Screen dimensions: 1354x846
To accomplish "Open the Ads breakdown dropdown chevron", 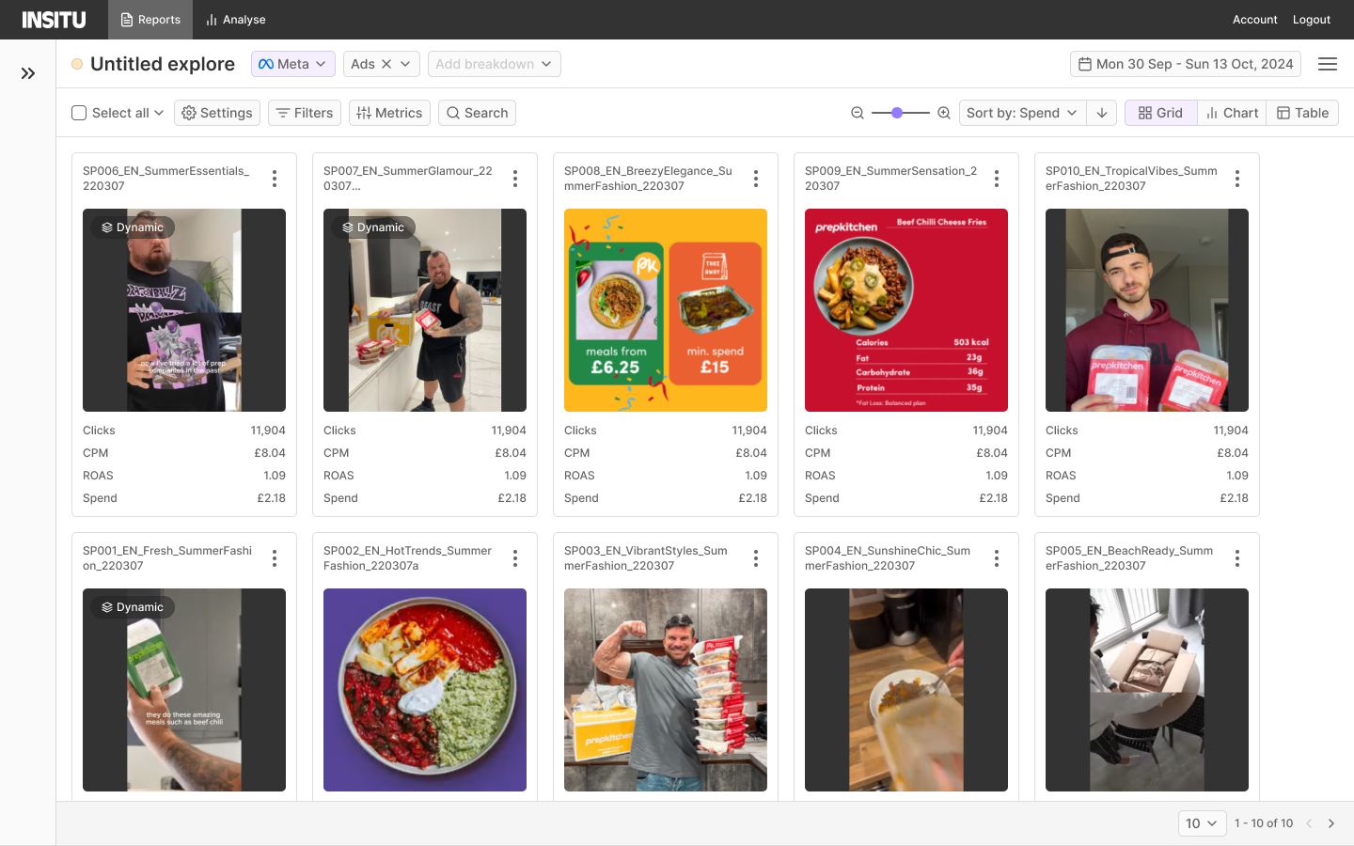I will tap(405, 64).
